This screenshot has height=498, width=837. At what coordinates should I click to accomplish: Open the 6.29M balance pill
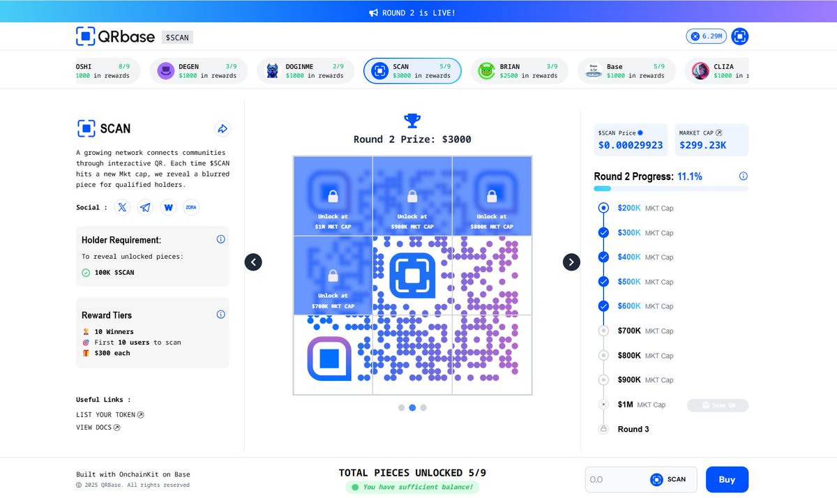[x=706, y=36]
